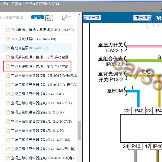Click connector pin 24 IP40 box
This screenshot has height=162, width=162.
[x=135, y=146]
